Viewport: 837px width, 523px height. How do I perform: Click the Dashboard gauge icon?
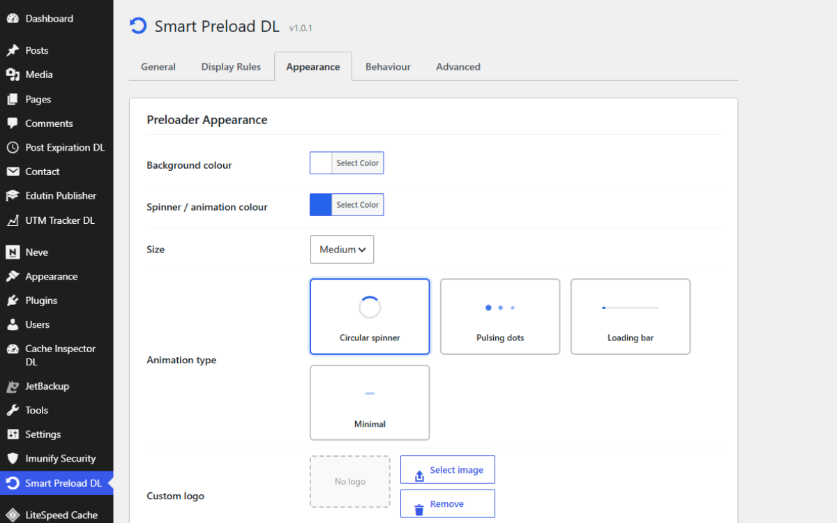(x=13, y=19)
